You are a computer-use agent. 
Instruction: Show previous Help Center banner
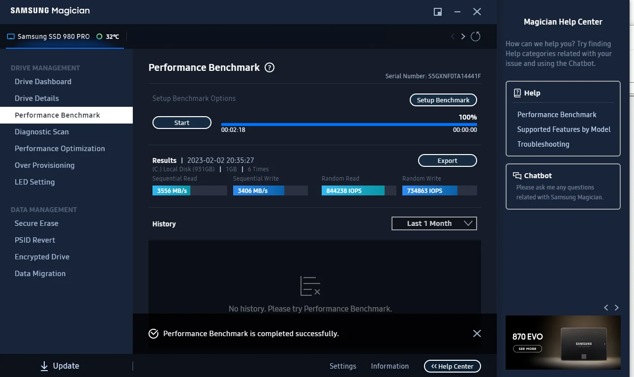point(606,308)
